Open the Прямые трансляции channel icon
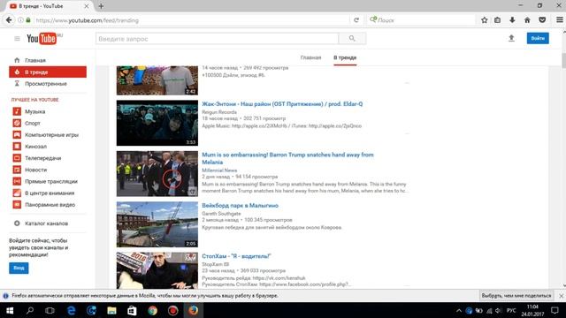Viewport: 566px width, 318px height. click(17, 181)
